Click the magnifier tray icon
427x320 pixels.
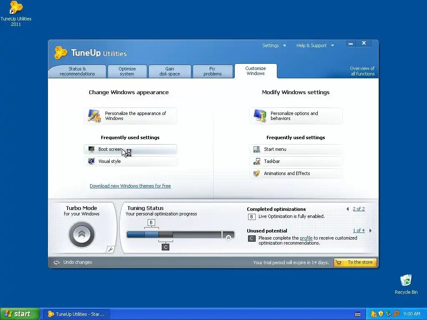click(396, 314)
